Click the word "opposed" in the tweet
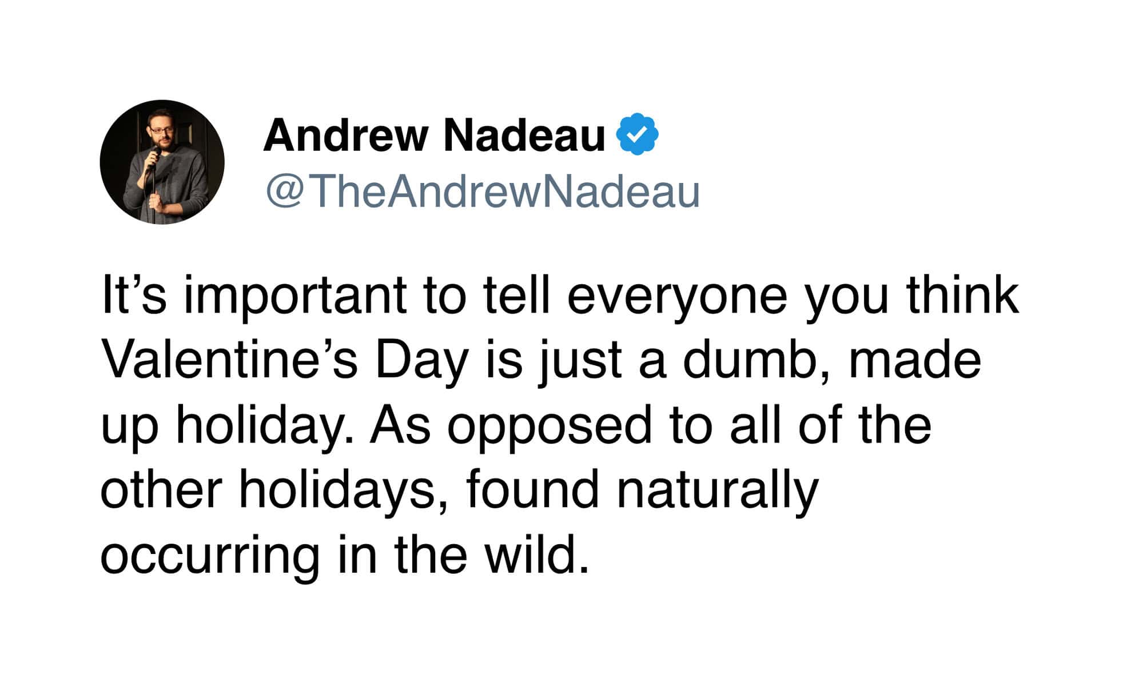Image resolution: width=1123 pixels, height=686 pixels. pos(549,426)
